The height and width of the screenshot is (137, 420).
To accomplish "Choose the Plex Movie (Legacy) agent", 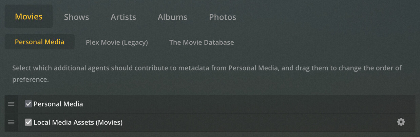I will (x=117, y=42).
